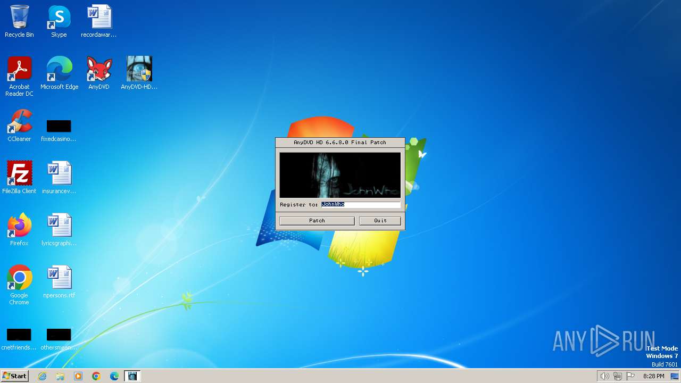This screenshot has width=681, height=383.
Task: Click the JohnWho banner image in the patcher
Action: click(x=340, y=175)
